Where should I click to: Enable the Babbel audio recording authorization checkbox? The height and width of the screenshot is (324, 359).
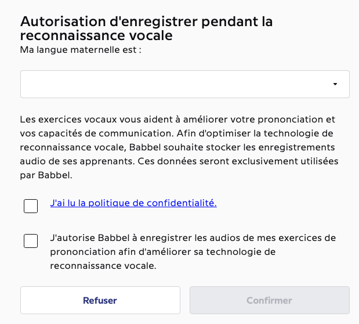(x=31, y=241)
